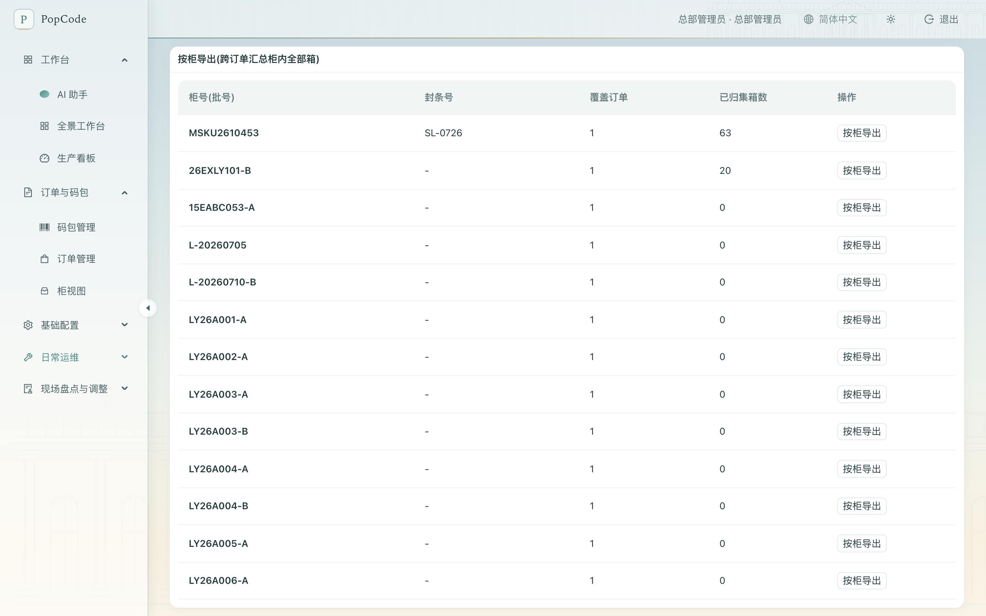Click the box count 20
The width and height of the screenshot is (986, 616).
[725, 171]
